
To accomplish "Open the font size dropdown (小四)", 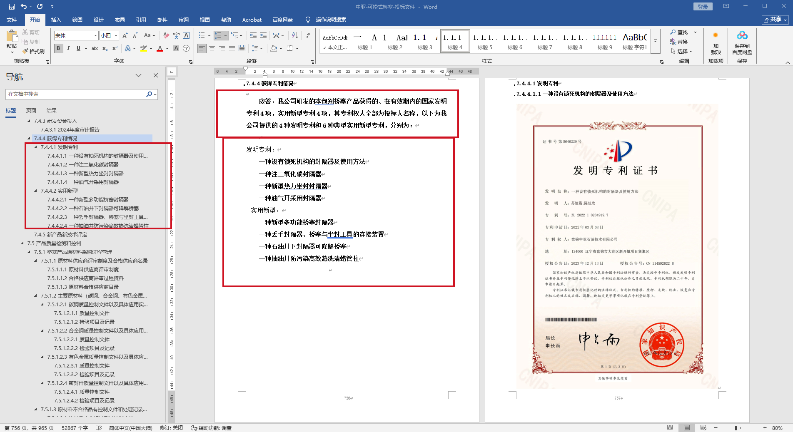I will point(116,36).
